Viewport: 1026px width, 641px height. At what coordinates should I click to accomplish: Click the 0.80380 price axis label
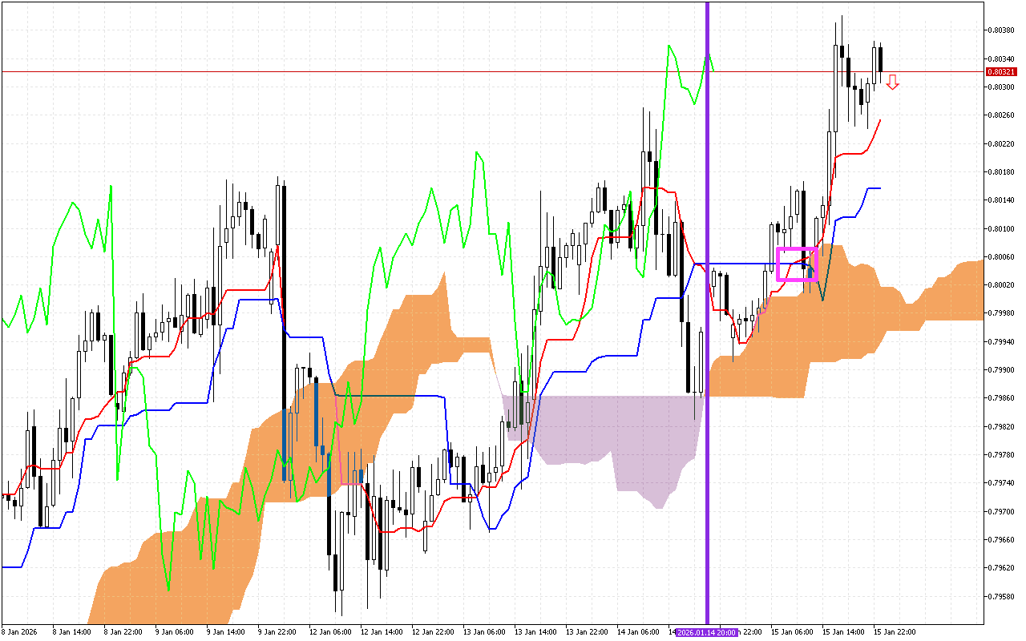pyautogui.click(x=1002, y=30)
